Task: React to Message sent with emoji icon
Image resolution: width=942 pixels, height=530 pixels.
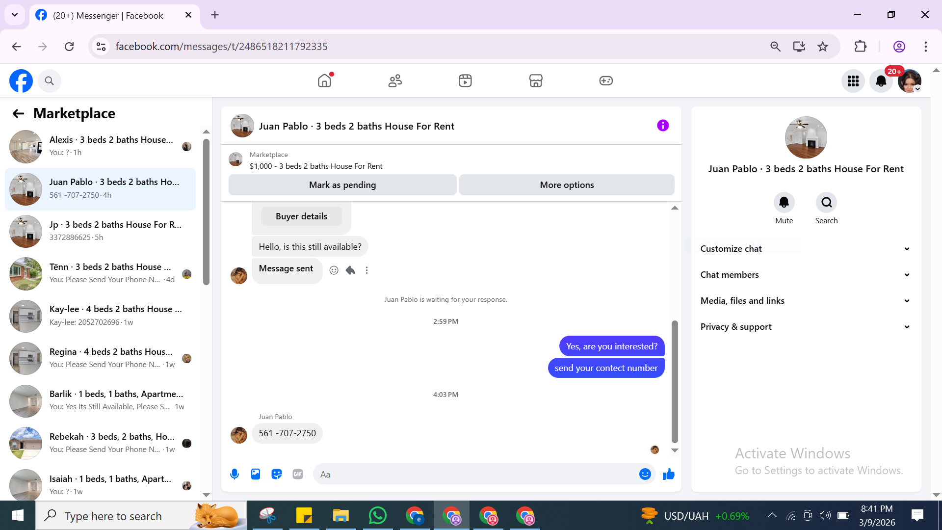Action: (x=334, y=270)
